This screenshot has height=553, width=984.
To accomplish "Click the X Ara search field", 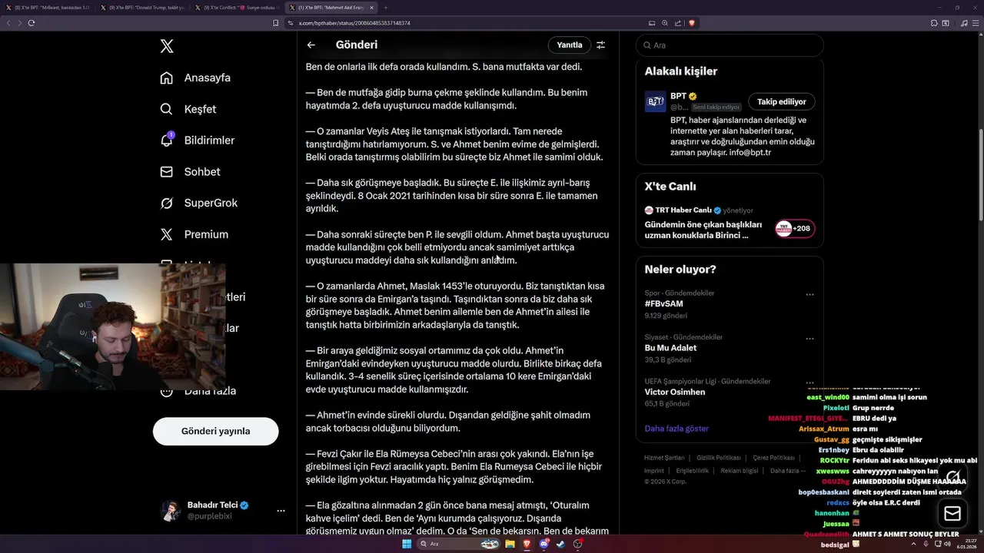I will point(730,45).
